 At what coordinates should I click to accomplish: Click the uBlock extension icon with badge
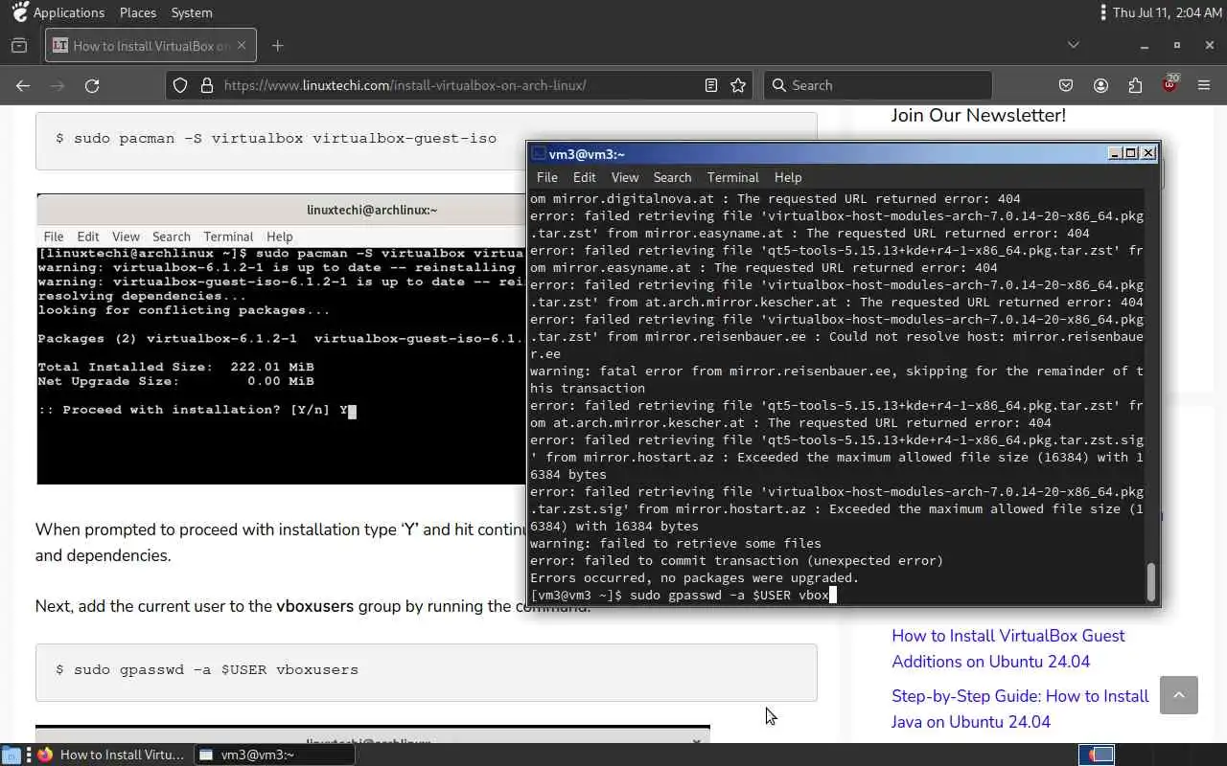point(1169,84)
